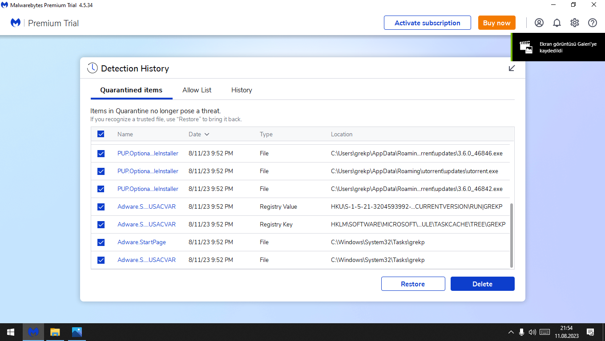The image size is (605, 341).
Task: Sort by the Location column header
Action: click(342, 134)
